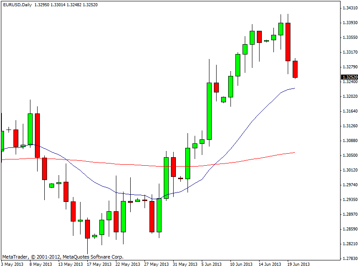Viewport: 358px width, 268px height.
Task: Click the OHLC values in chart header
Action: (x=66, y=4)
